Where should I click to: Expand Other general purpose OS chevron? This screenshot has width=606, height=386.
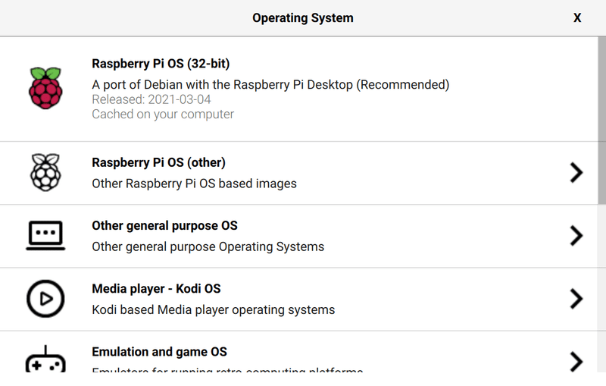point(576,236)
